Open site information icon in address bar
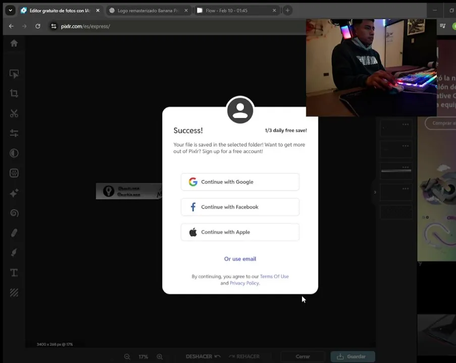Image resolution: width=456 pixels, height=363 pixels. [x=54, y=26]
